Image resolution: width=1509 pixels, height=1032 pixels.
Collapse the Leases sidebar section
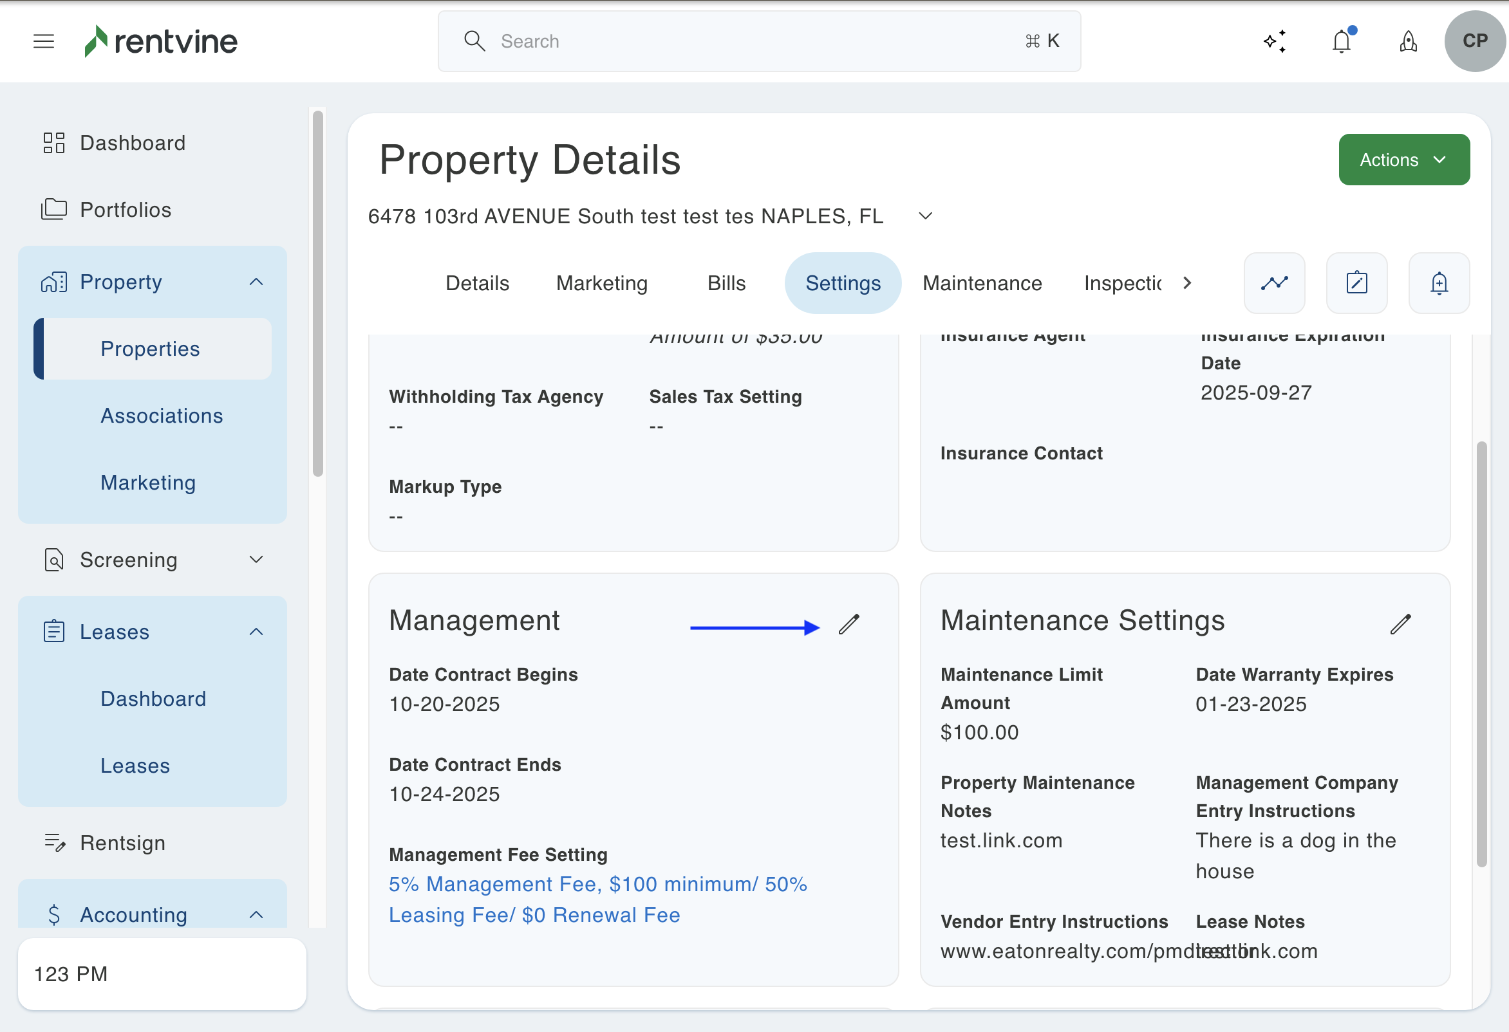pyautogui.click(x=256, y=632)
